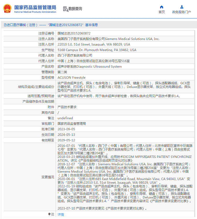Go to 首页 text link
Screen dimensions: 197x219
pyautogui.click(x=162, y=12)
